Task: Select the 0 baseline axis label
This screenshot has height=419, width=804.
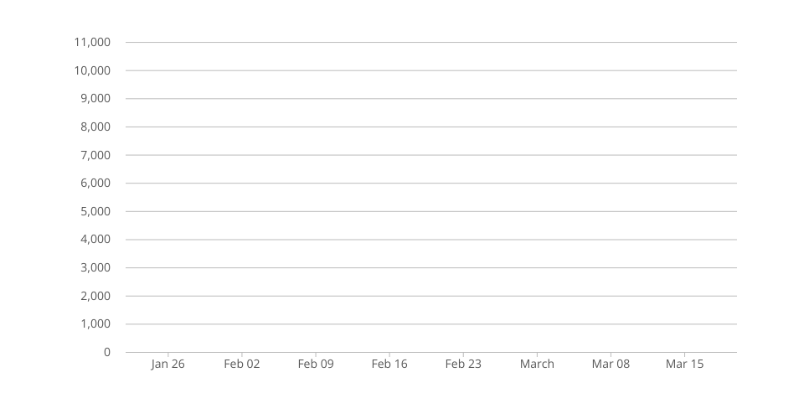Action: point(107,352)
